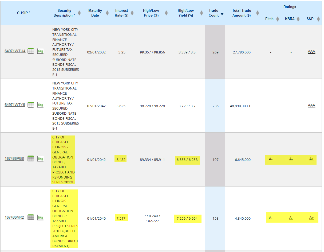Sort by Fitch rating arrows

tap(278, 19)
